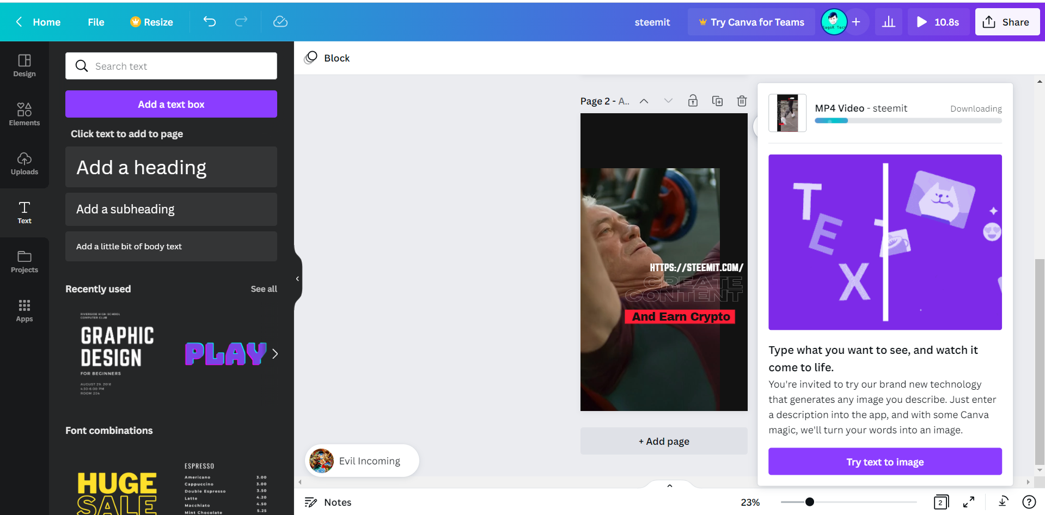Select CREATE CONTENT outlined text on canvas
This screenshot has height=515, width=1045.
[x=684, y=289]
